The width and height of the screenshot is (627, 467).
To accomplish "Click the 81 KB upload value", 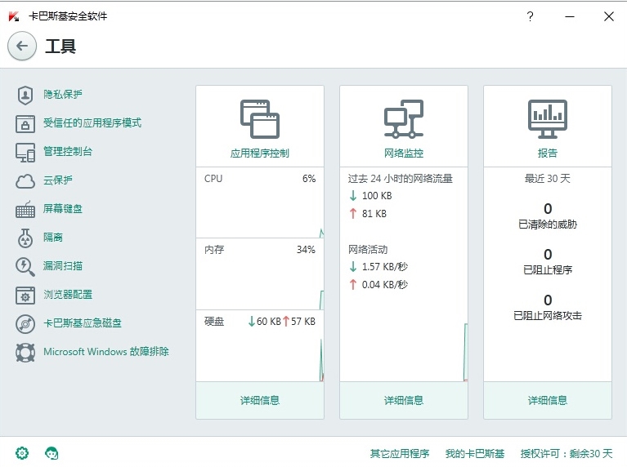I will [x=374, y=214].
